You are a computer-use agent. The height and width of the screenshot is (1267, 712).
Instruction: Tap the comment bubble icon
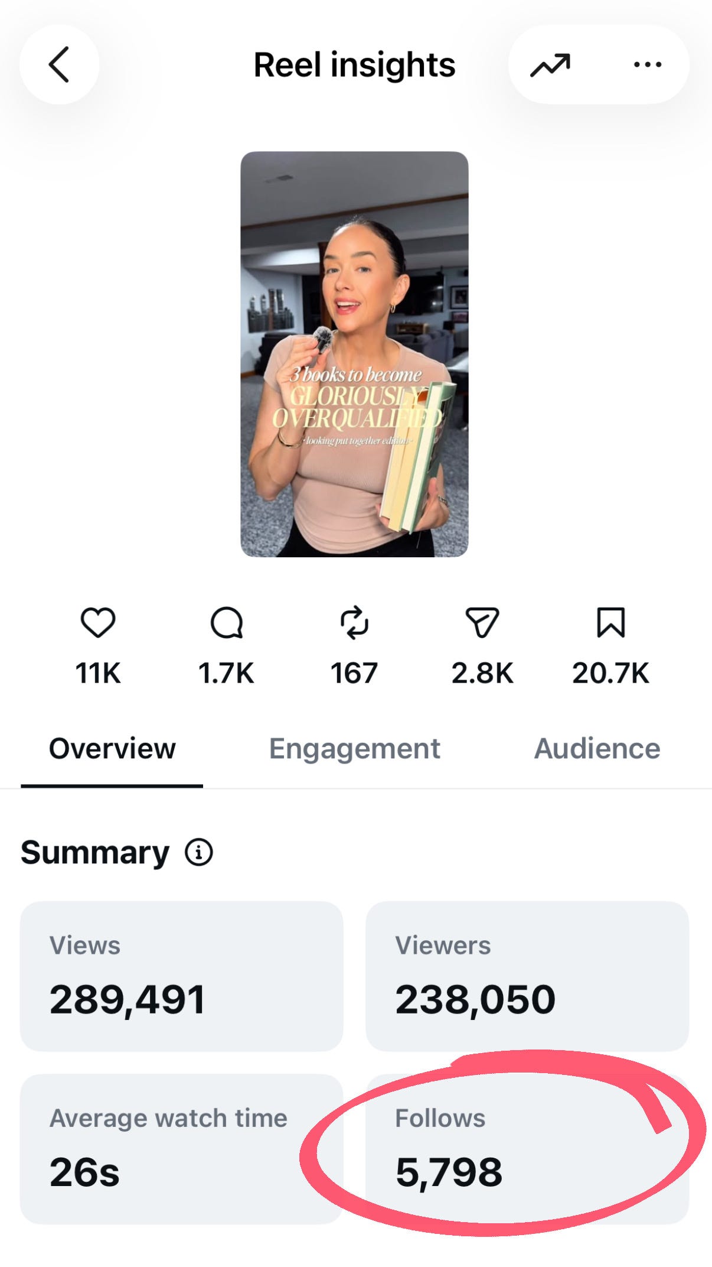click(x=227, y=622)
